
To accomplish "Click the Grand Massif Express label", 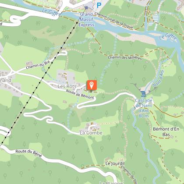I will point(86,20).
